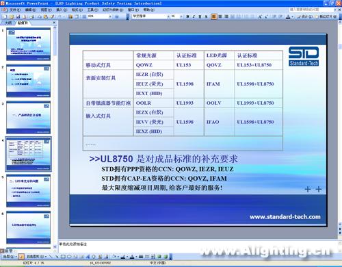
Task: Select slide 5 thumbnail in panel
Action: (29, 190)
